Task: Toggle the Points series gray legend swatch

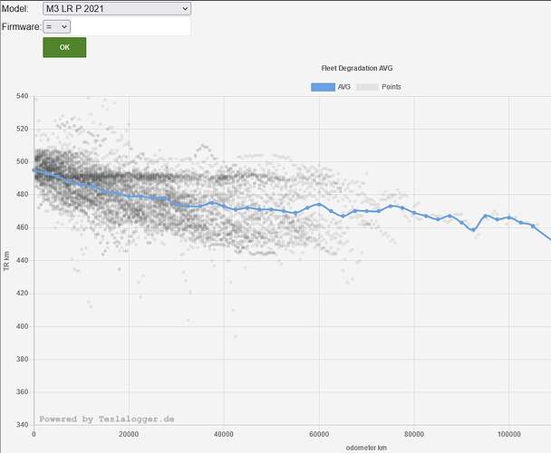Action: tap(367, 87)
